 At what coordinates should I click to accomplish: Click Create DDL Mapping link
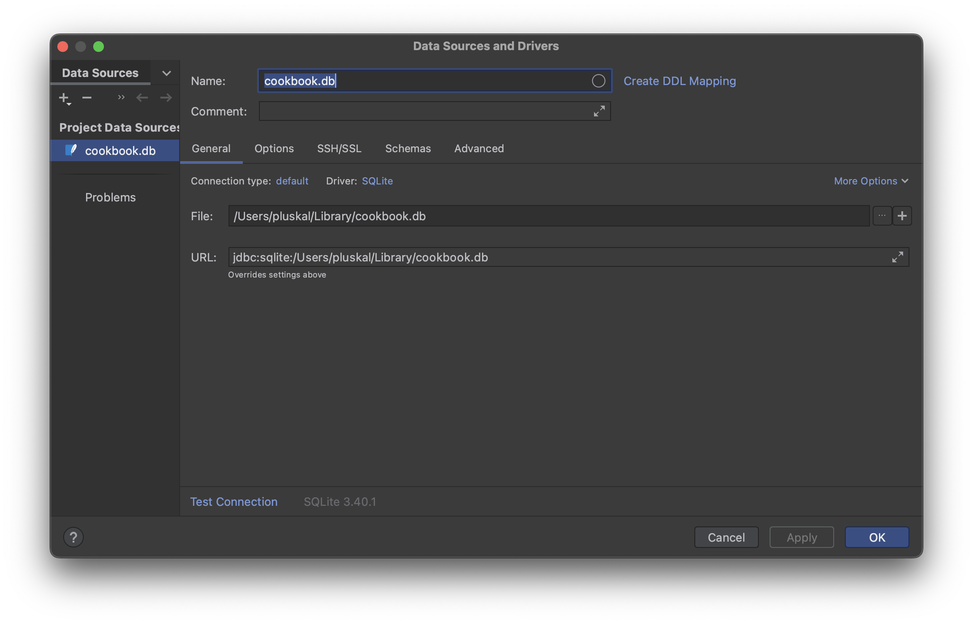point(680,81)
